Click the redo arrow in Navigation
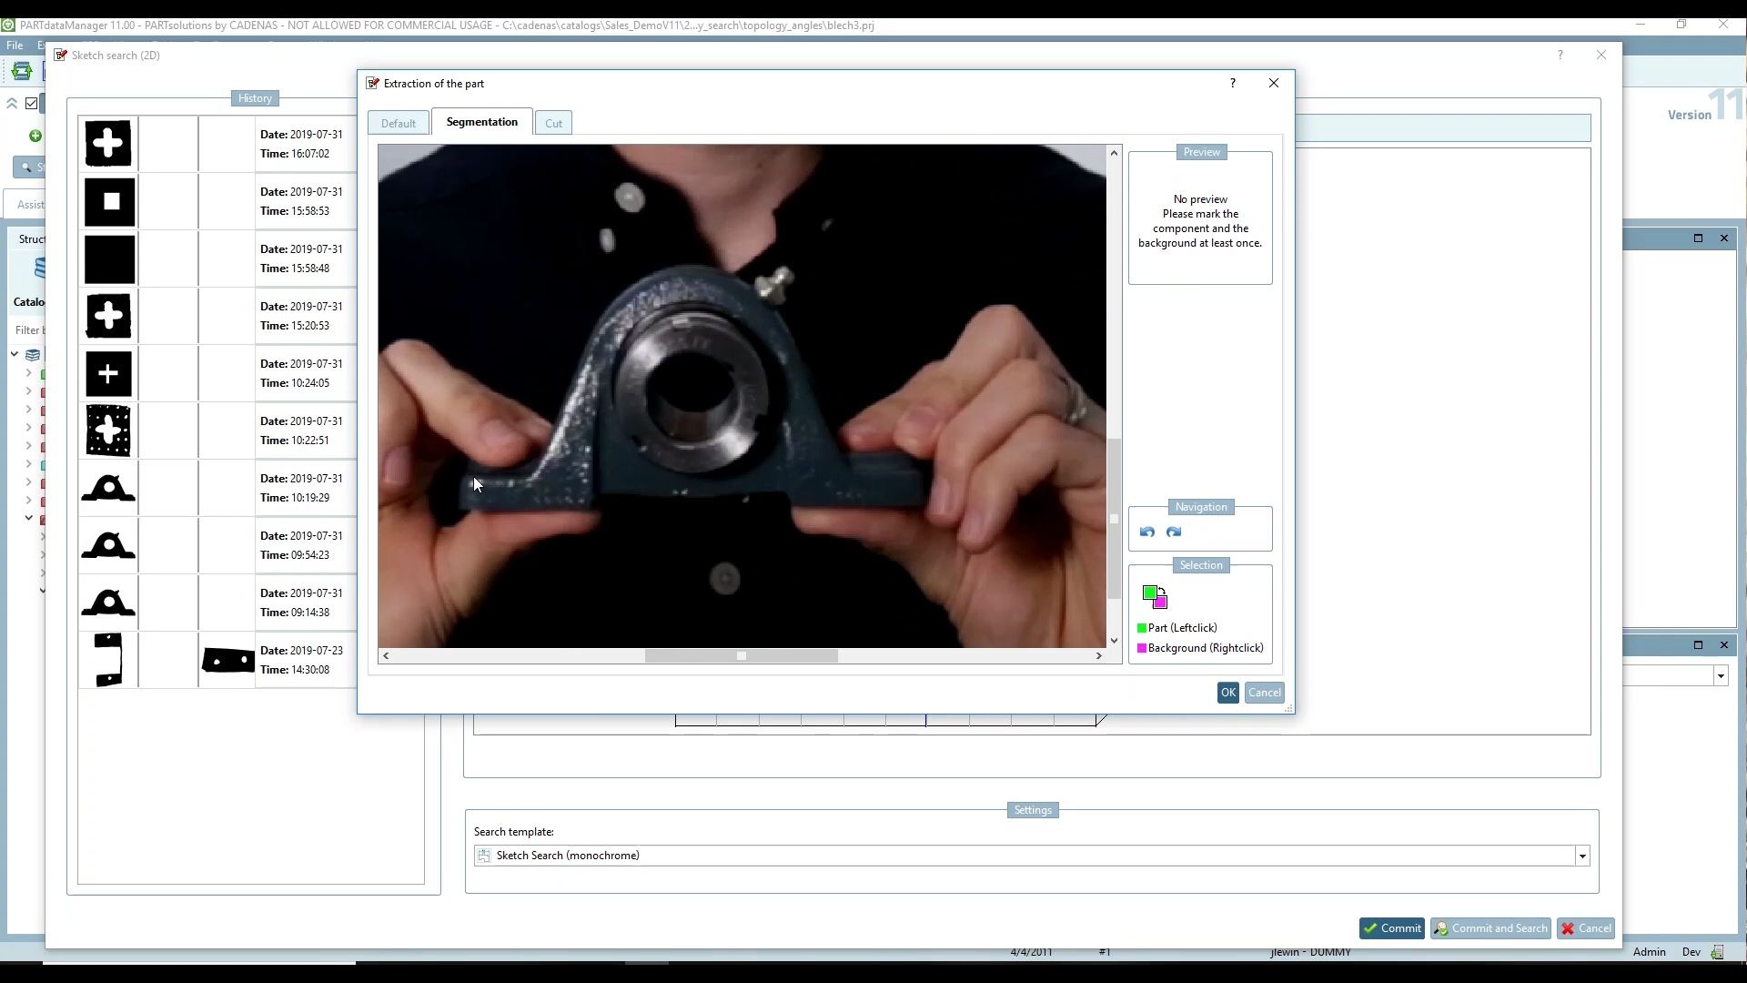 (x=1174, y=532)
